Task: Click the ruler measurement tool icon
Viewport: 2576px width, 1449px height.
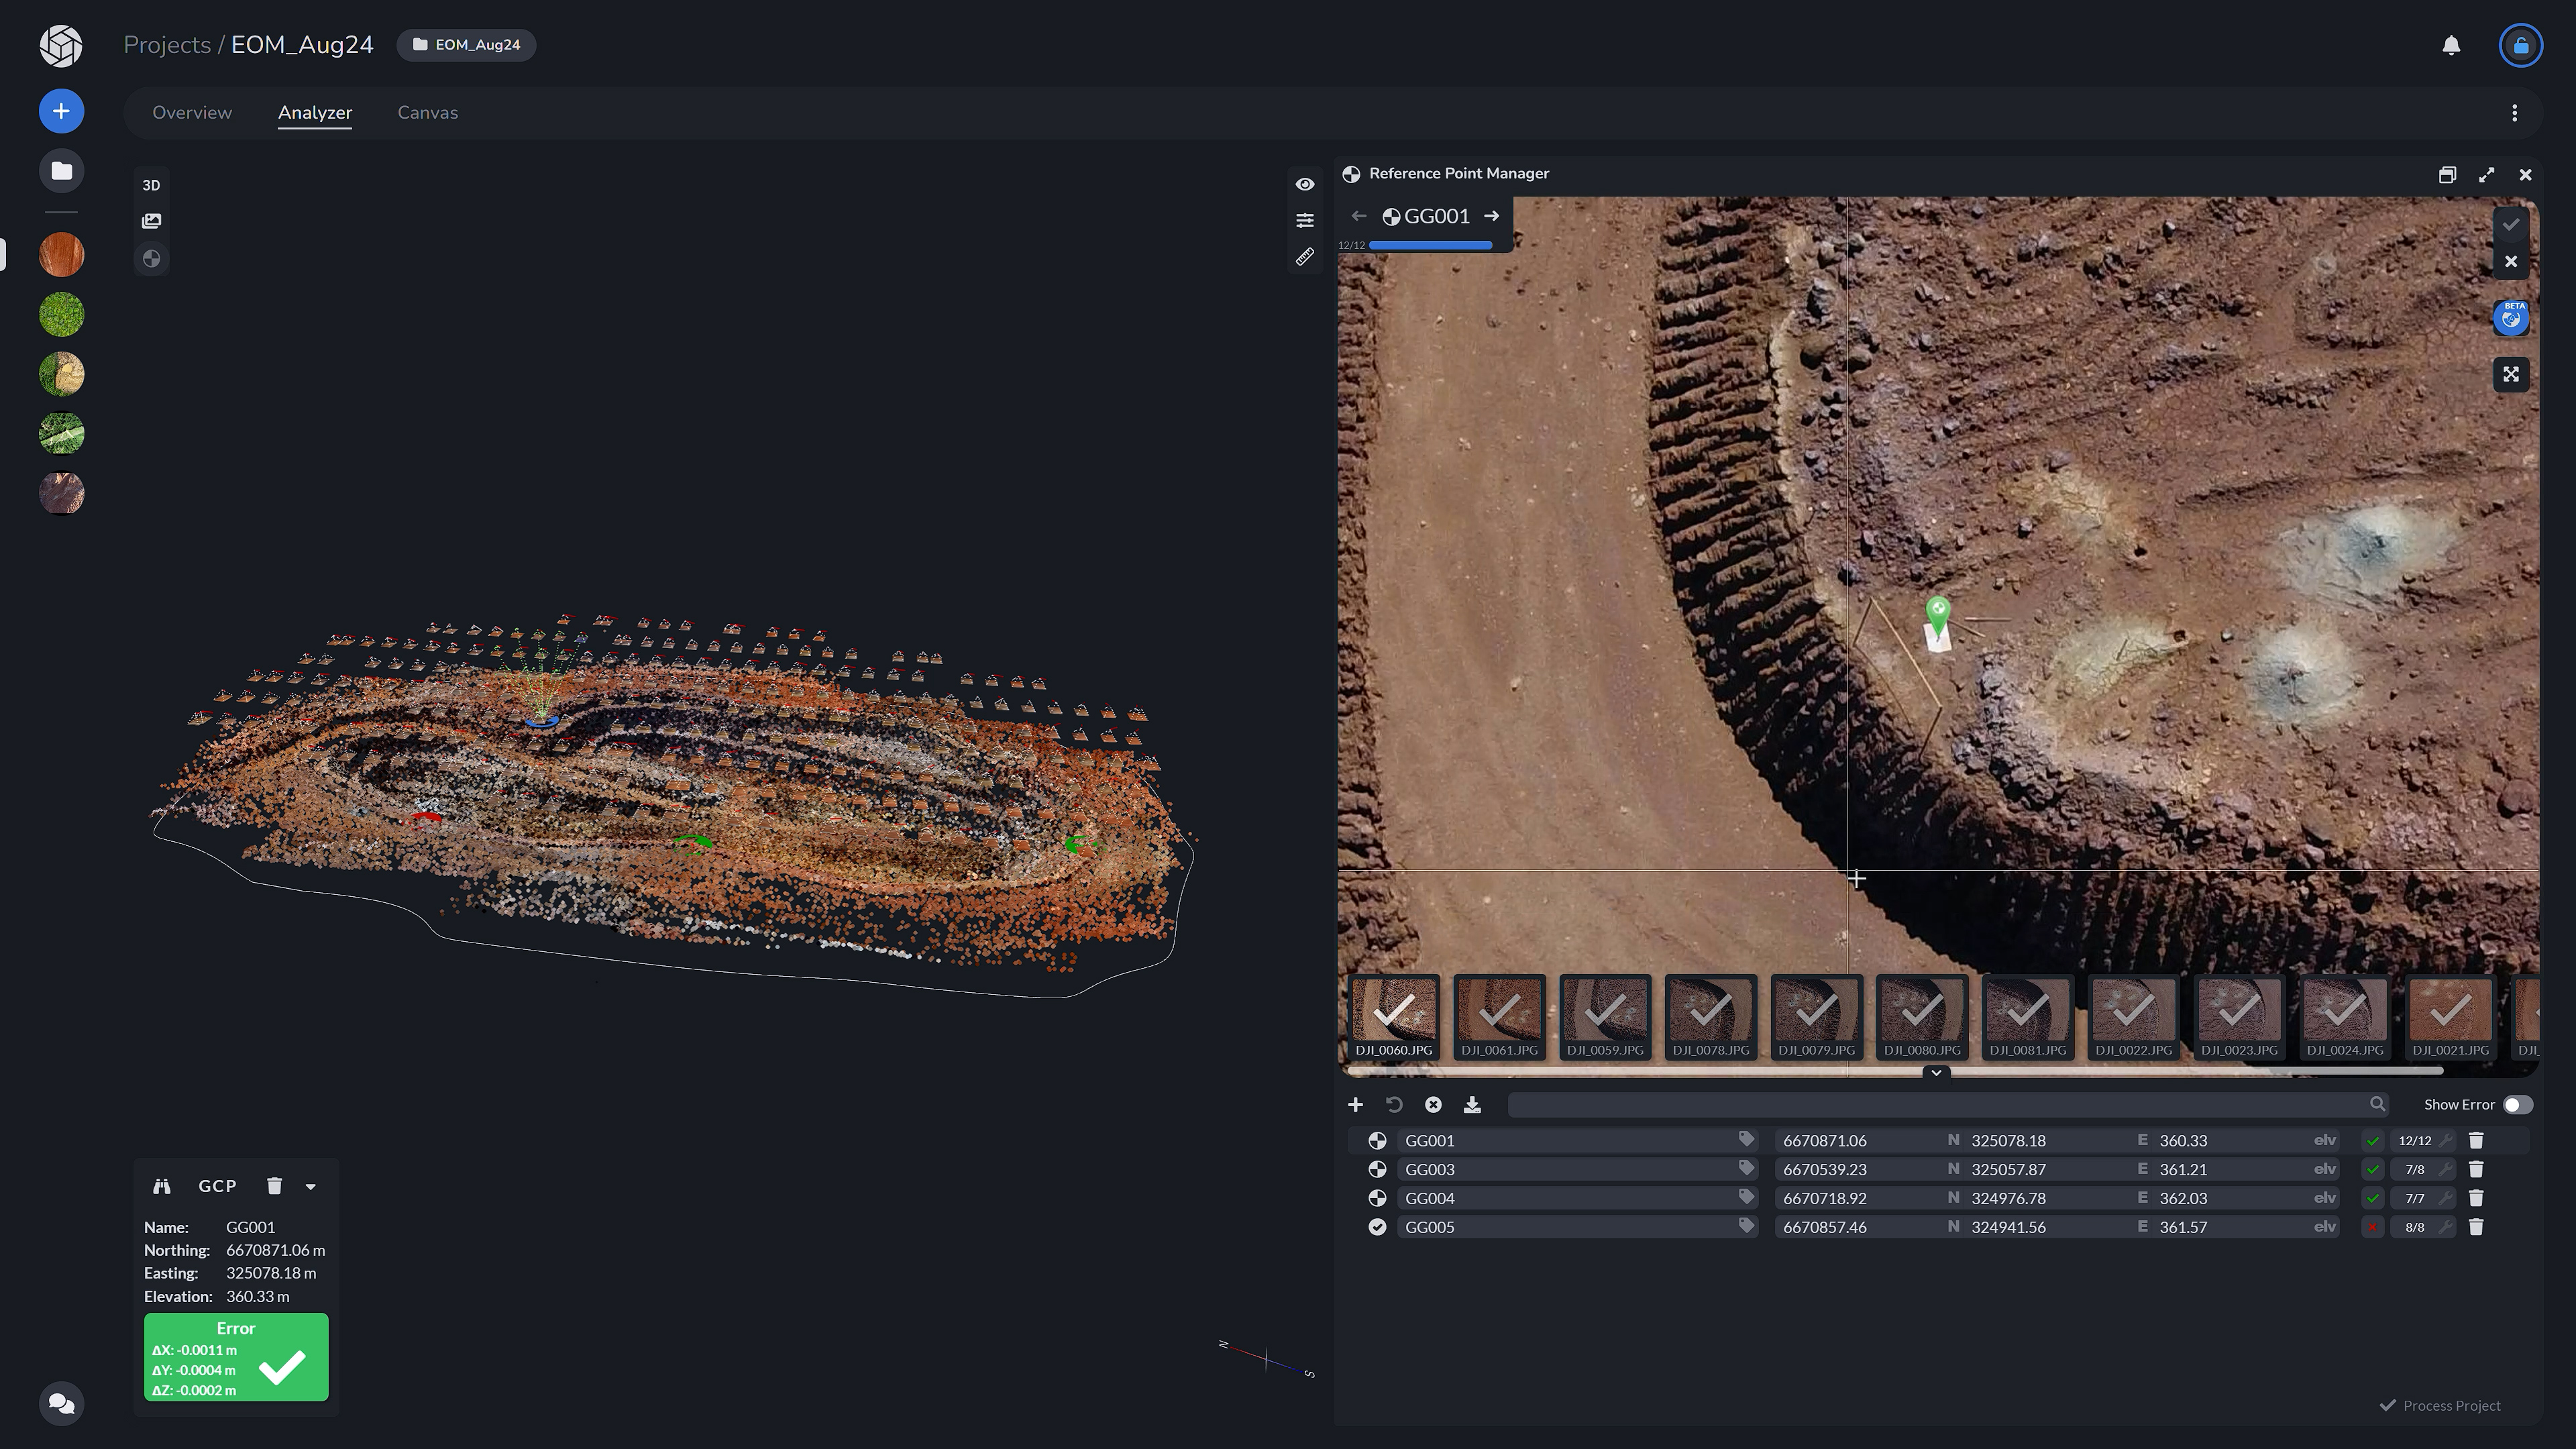Action: (1305, 257)
